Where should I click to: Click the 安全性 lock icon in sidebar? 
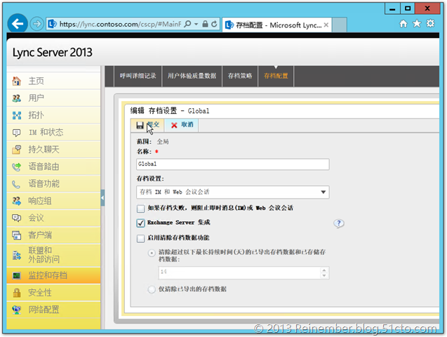coord(16,292)
